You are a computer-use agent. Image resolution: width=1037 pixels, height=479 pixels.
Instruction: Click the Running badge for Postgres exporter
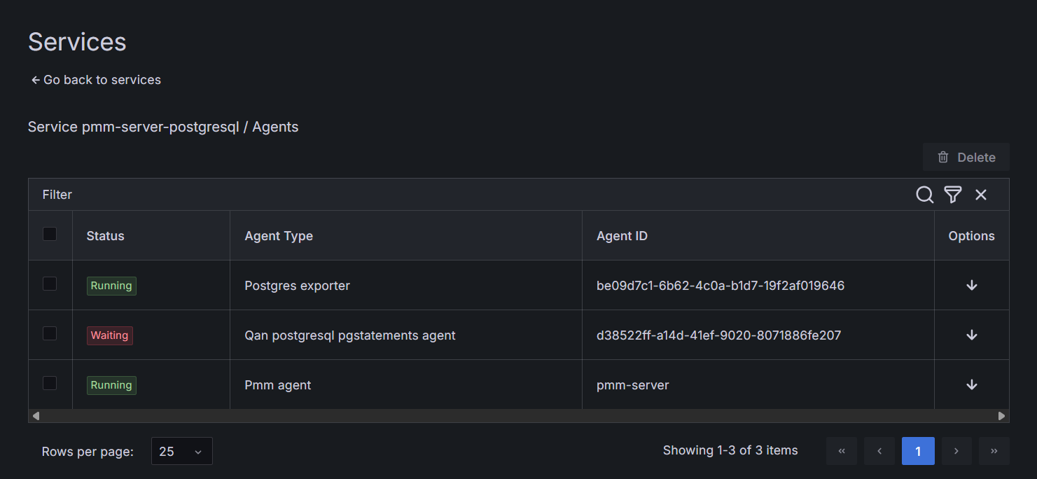[111, 286]
